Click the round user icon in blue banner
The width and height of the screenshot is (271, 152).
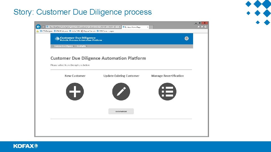click(x=187, y=39)
